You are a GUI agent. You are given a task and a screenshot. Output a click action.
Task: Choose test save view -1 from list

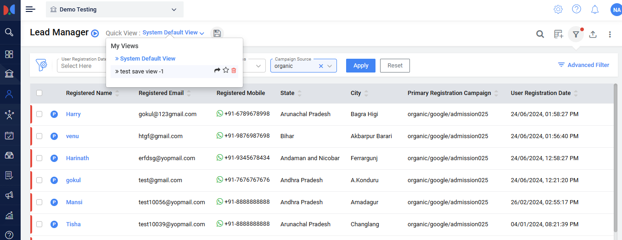(x=141, y=72)
